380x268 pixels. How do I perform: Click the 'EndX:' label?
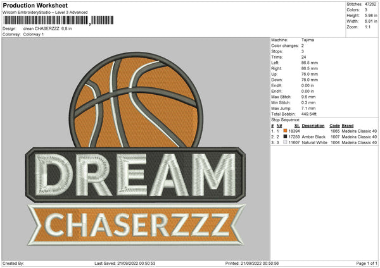pos(277,85)
